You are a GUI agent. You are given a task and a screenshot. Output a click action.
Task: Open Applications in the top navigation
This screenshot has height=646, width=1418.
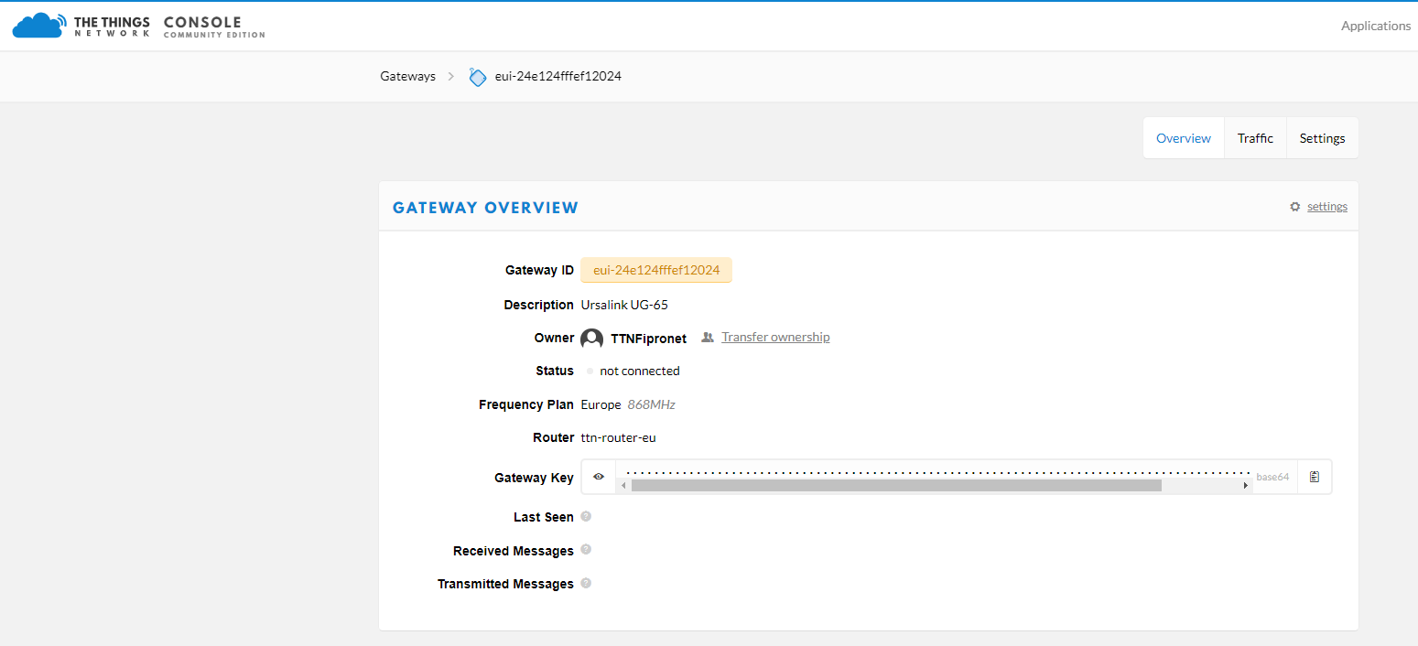pos(1375,26)
